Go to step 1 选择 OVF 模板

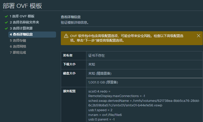tap(22, 16)
